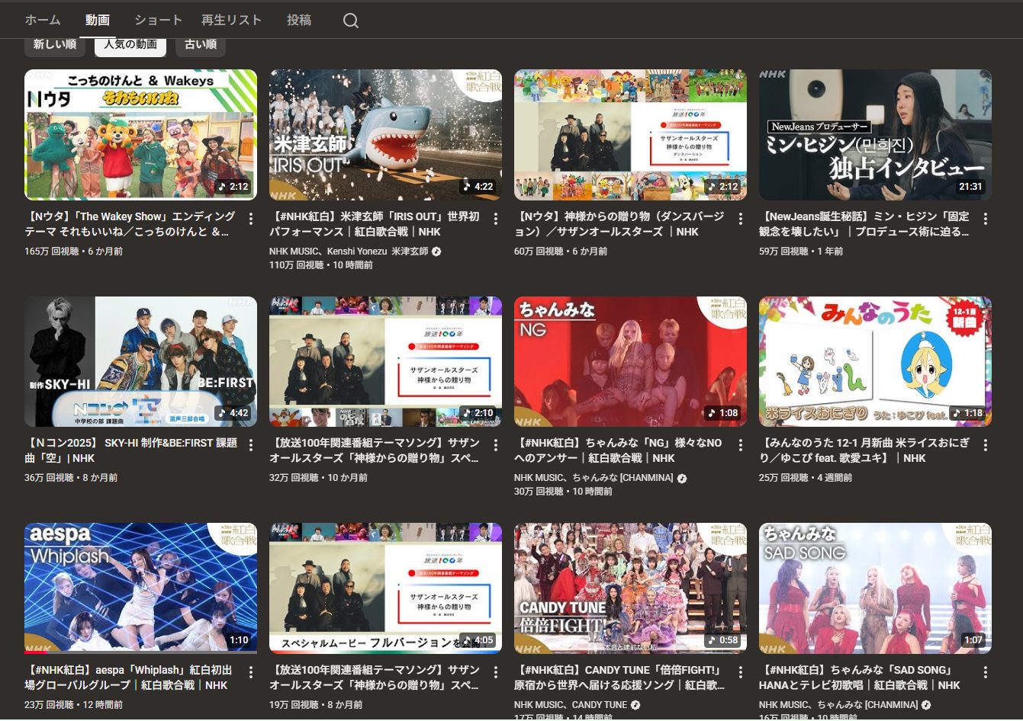Open options for CANDY TUNE 倍倍FIGHT! video
The image size is (1023, 721).
click(740, 672)
